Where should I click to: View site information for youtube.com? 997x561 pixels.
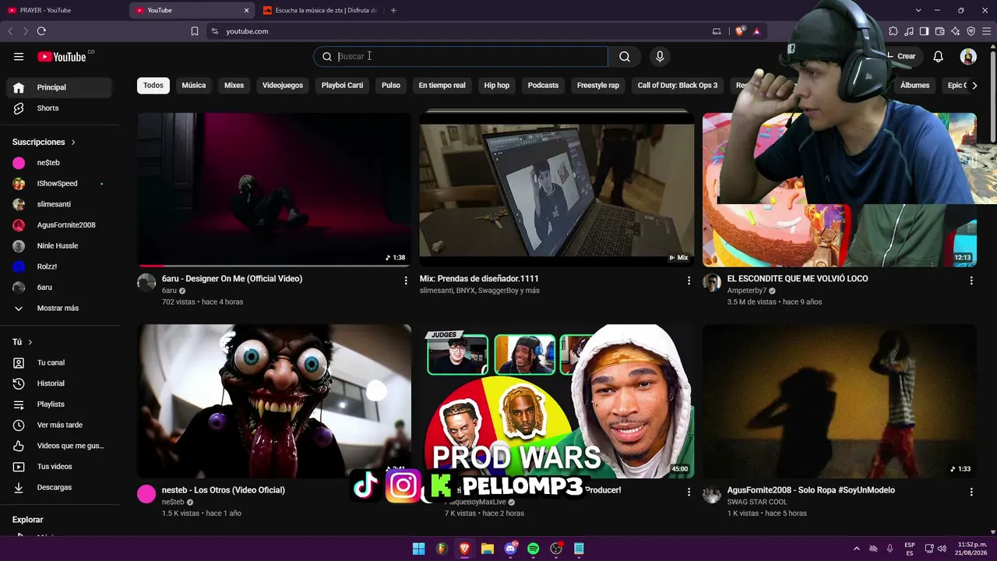(215, 31)
